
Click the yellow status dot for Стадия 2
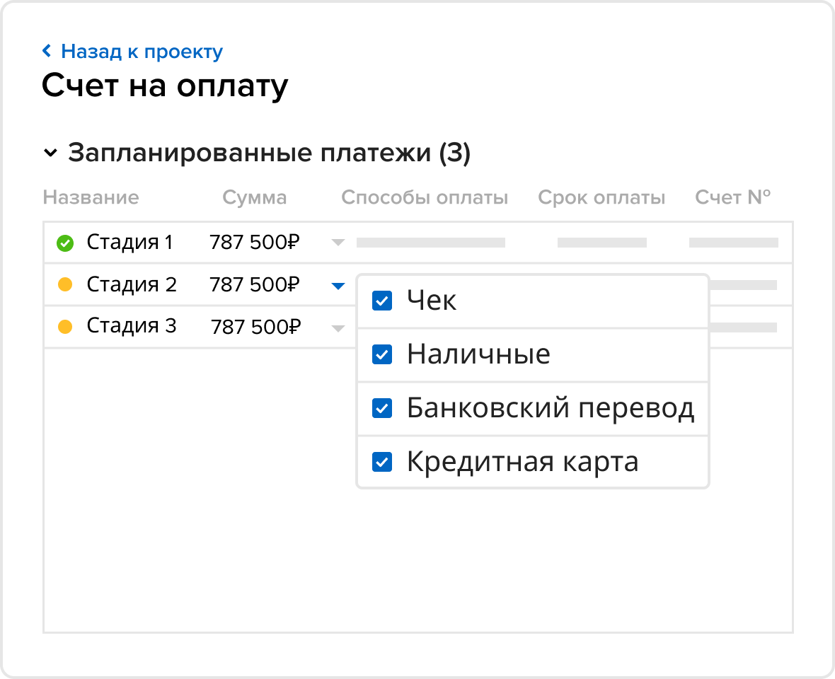[65, 285]
